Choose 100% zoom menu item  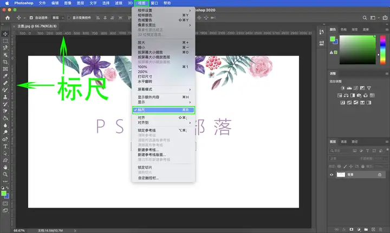tap(164, 66)
